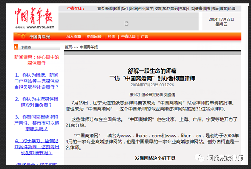
Task: Open 招生 in the top navigation
Action: point(125,9)
